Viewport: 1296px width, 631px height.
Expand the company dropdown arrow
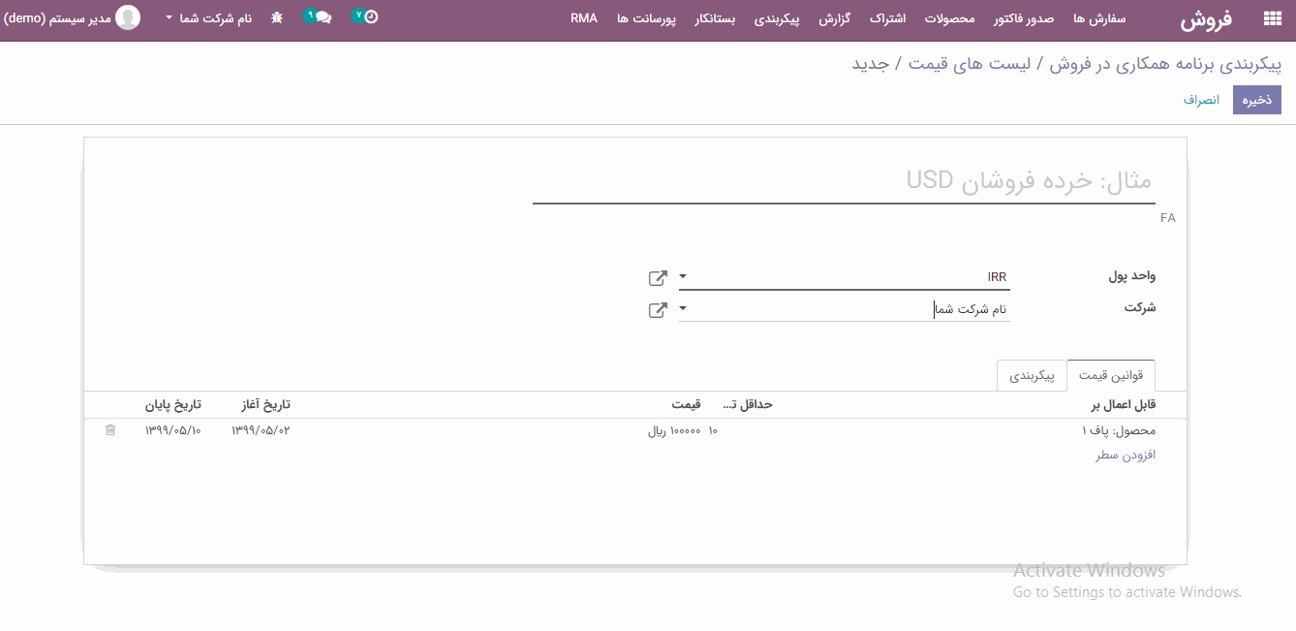[683, 309]
